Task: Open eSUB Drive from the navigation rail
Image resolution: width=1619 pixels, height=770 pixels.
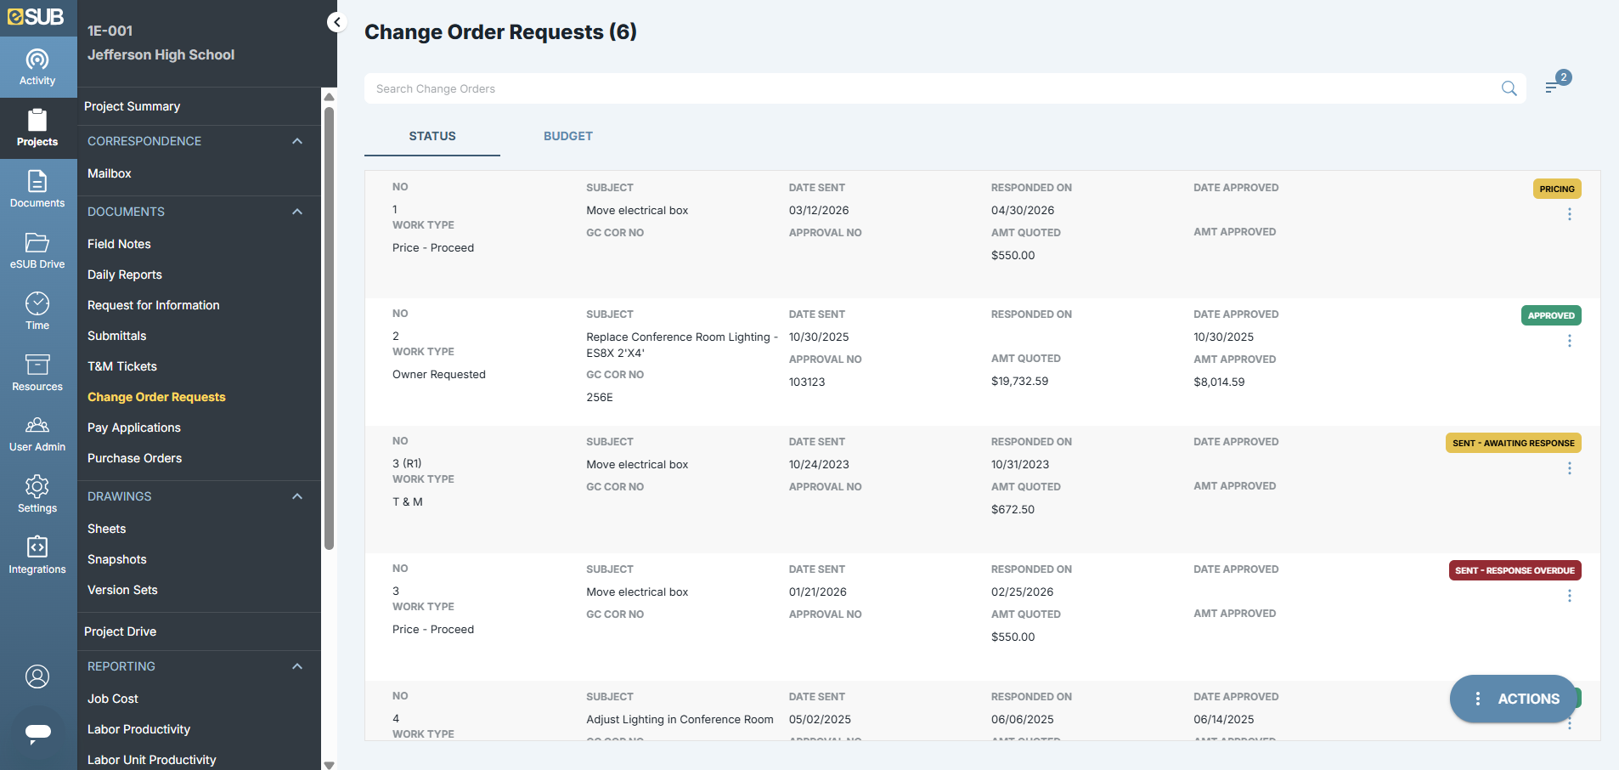Action: [37, 248]
